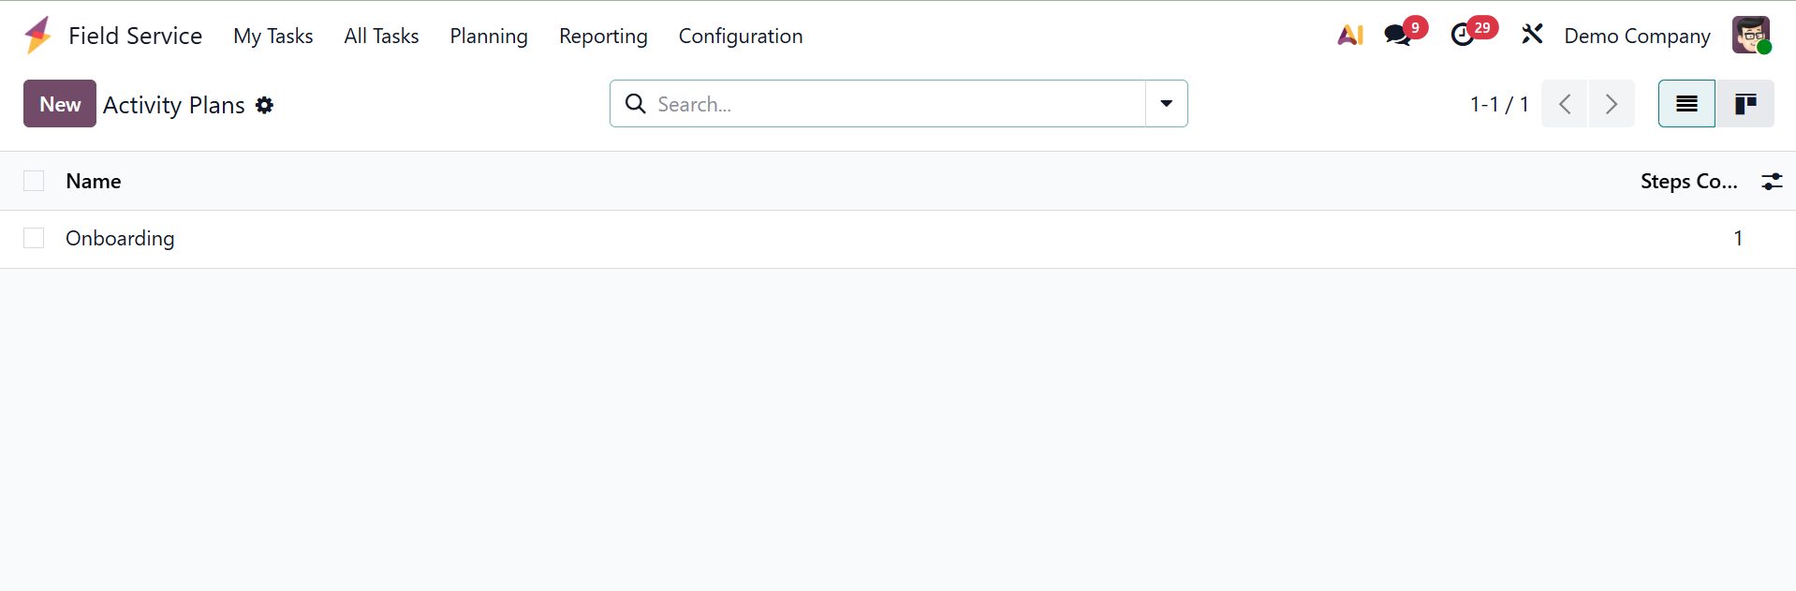Viewport: 1796px width, 591px height.
Task: Open the AI assistant icon
Action: pyautogui.click(x=1349, y=36)
